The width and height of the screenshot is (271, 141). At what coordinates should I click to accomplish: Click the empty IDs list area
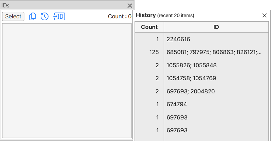click(x=67, y=80)
